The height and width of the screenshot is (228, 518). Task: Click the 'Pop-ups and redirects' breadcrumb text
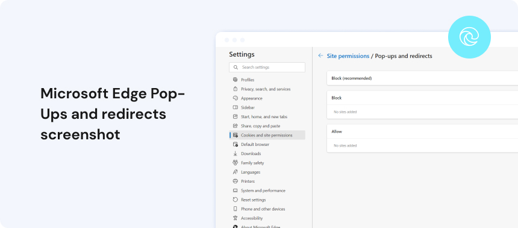404,56
